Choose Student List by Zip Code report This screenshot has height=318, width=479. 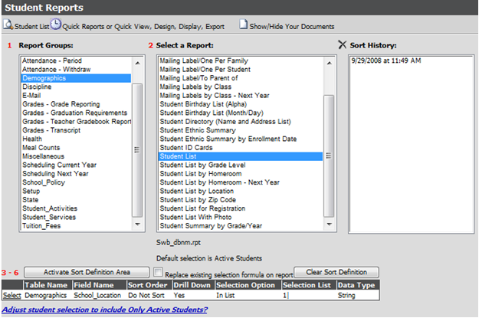tap(241, 200)
